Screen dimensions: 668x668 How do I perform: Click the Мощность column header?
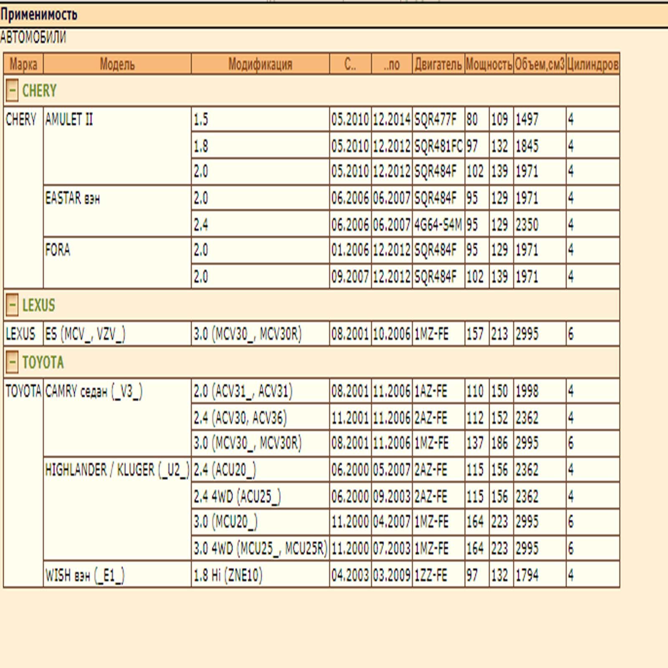point(489,64)
